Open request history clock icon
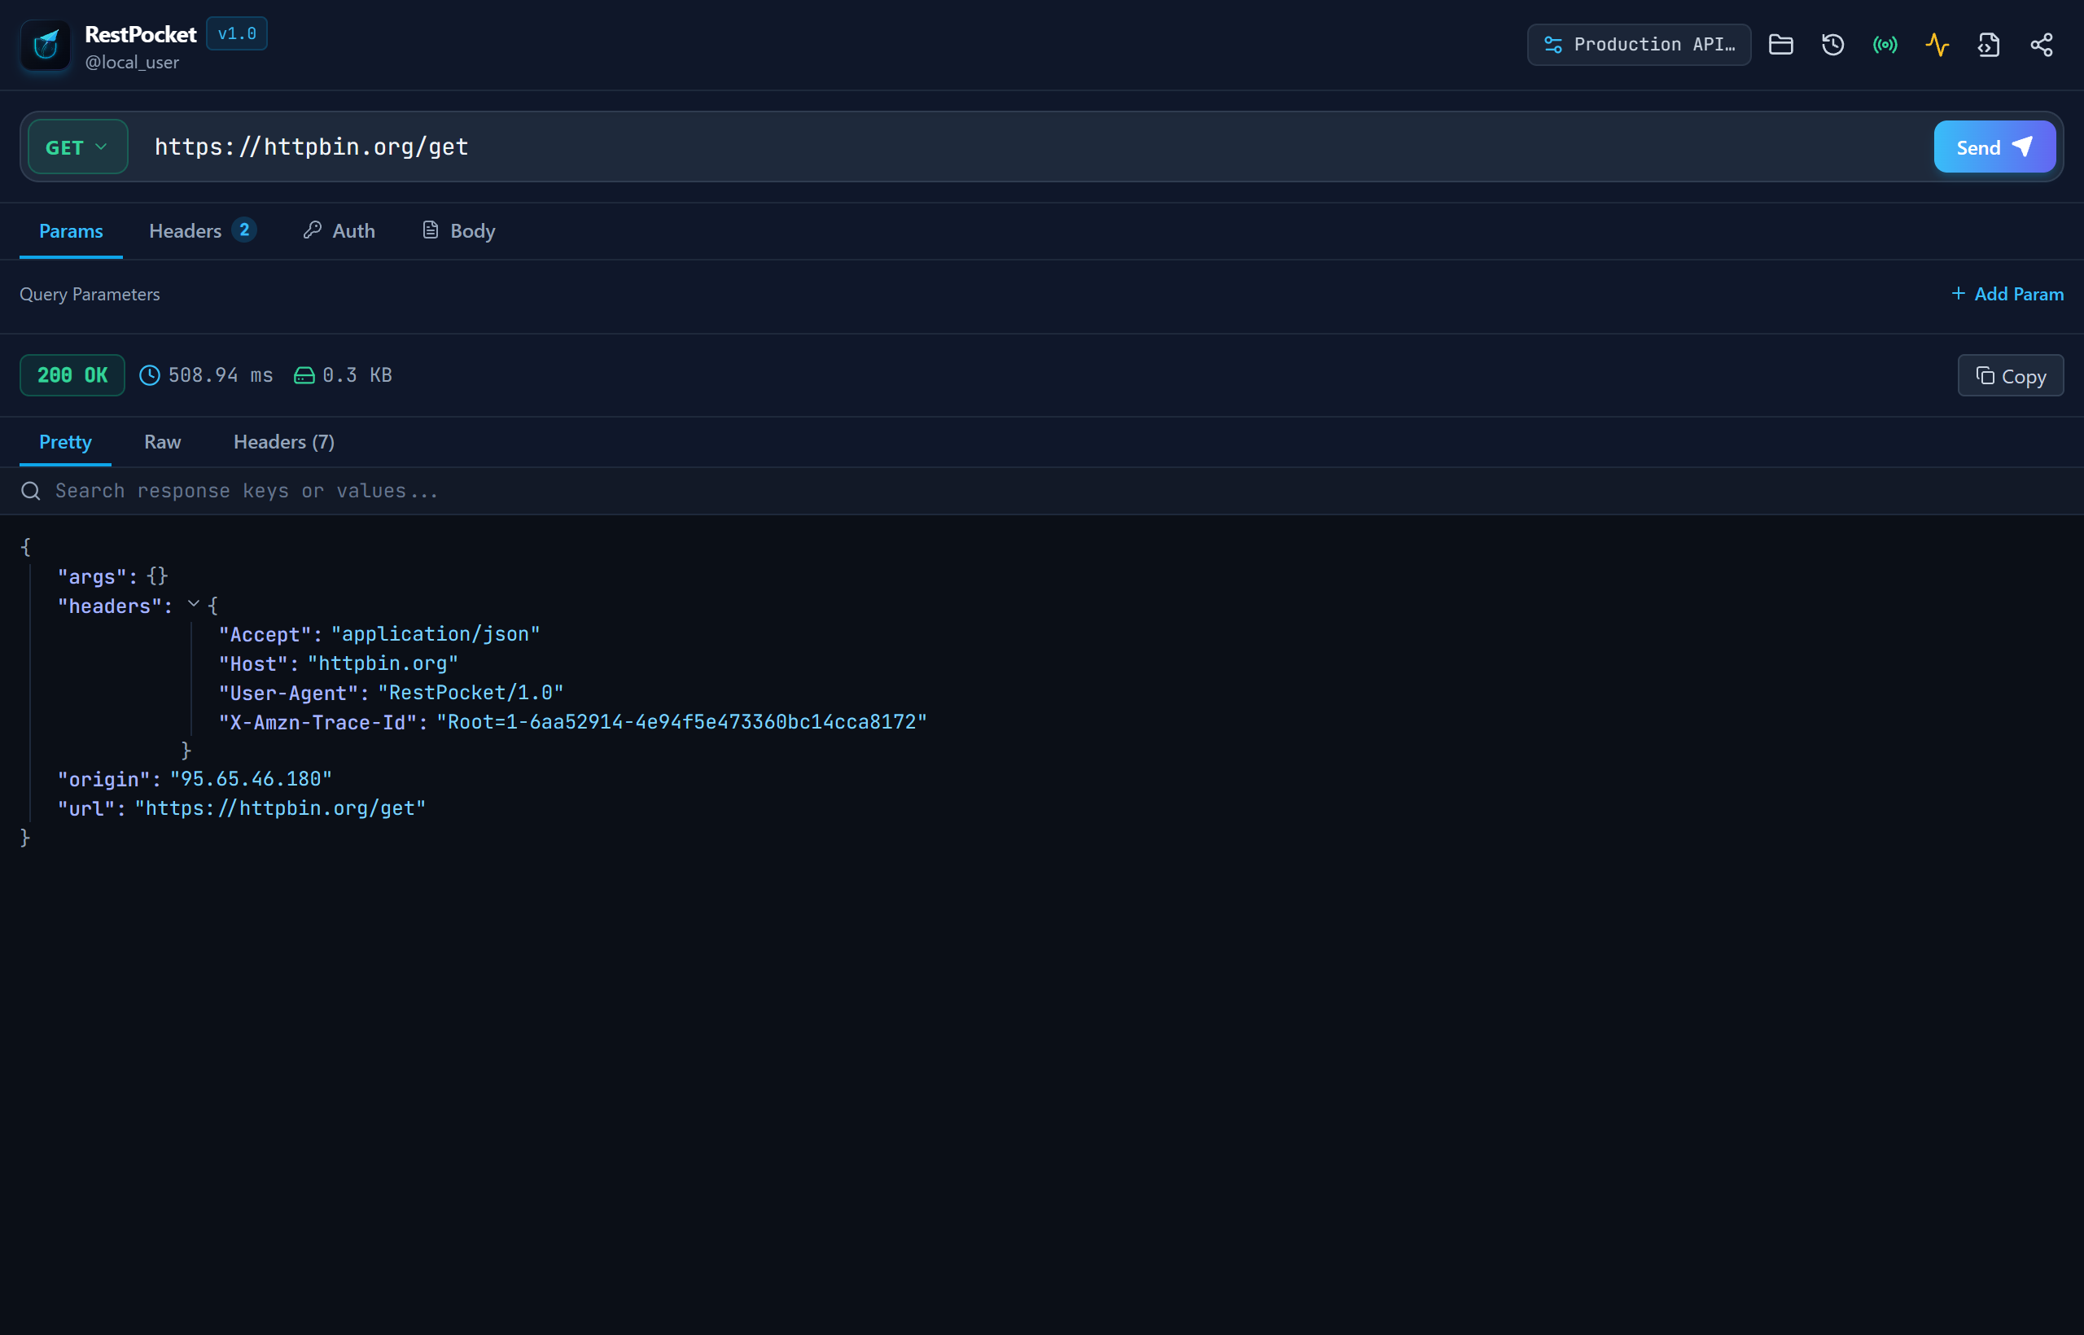This screenshot has width=2084, height=1335. pos(1832,44)
